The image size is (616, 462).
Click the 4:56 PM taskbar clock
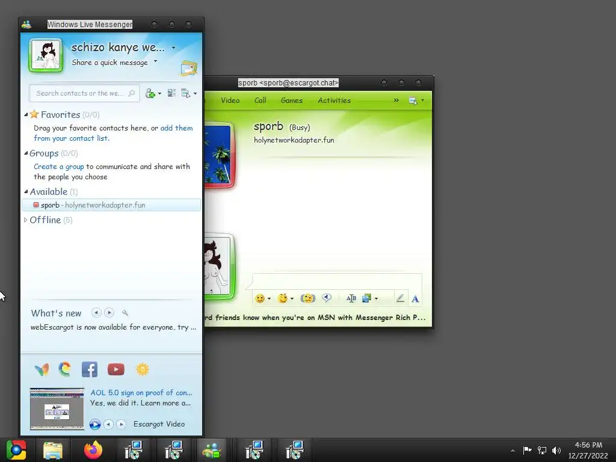coord(588,445)
